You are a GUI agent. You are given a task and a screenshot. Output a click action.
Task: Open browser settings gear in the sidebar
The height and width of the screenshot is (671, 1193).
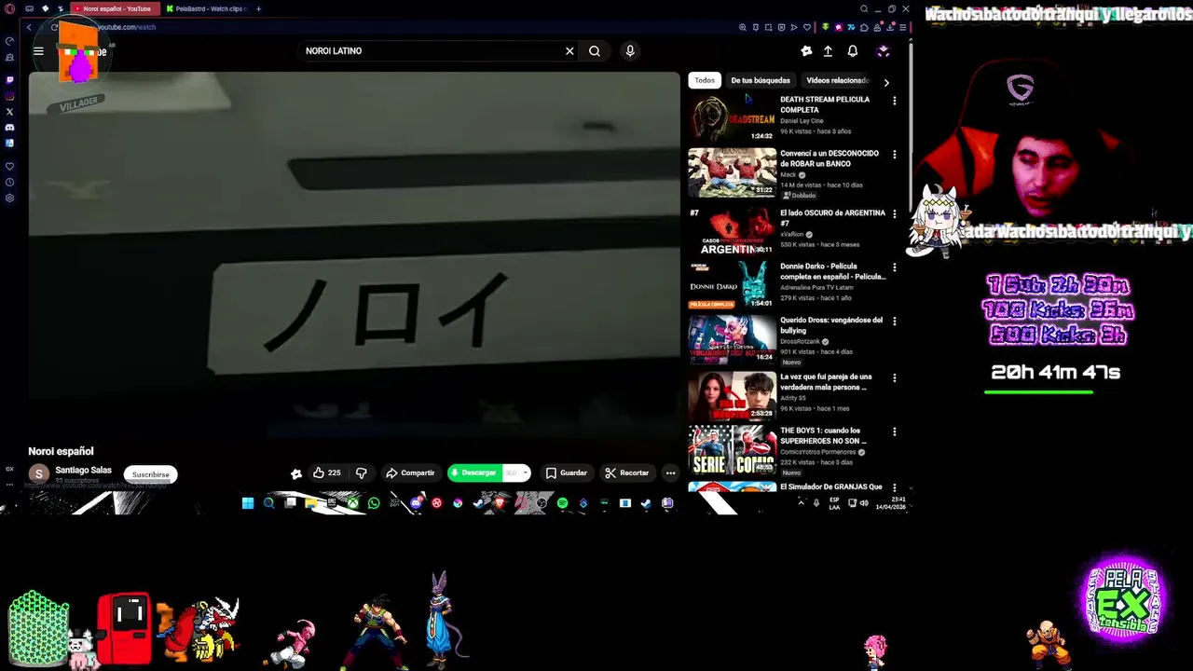click(9, 199)
